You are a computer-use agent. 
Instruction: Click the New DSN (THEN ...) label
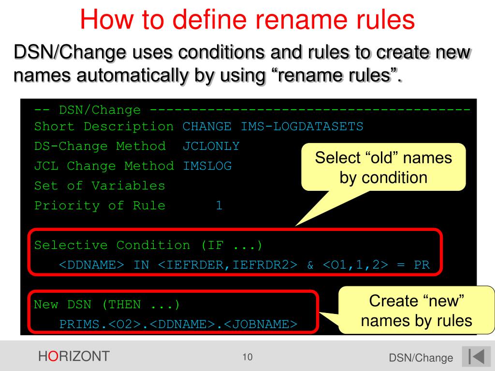[x=107, y=305]
